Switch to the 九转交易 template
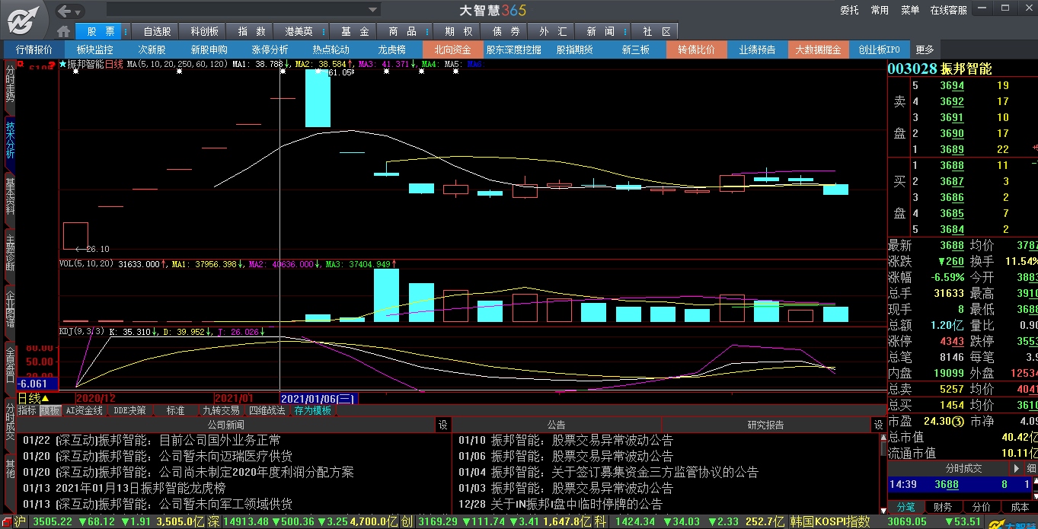Screen dimensions: 1038x529 click(221, 410)
